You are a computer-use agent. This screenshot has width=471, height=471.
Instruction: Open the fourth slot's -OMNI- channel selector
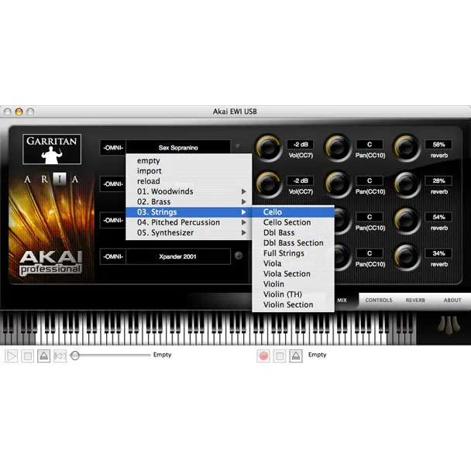coord(113,256)
